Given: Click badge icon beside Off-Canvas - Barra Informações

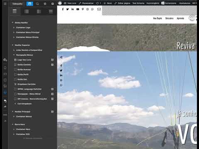Looking at the screenshot, I should [52, 99].
